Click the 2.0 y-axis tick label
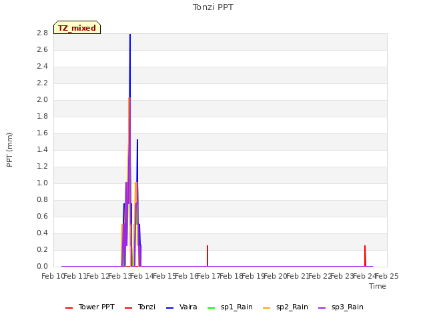Screen dimensions: 427x320 pos(42,100)
